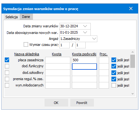Toggle jeśli jest checkbox for płaca zasadnicza
140x115 pixels.
pos(114,60)
